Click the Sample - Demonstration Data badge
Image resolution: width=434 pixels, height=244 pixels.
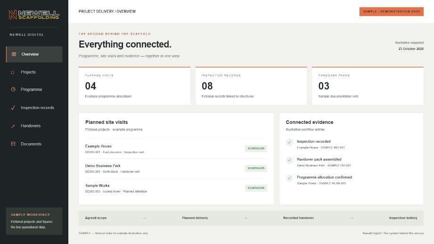click(x=392, y=12)
